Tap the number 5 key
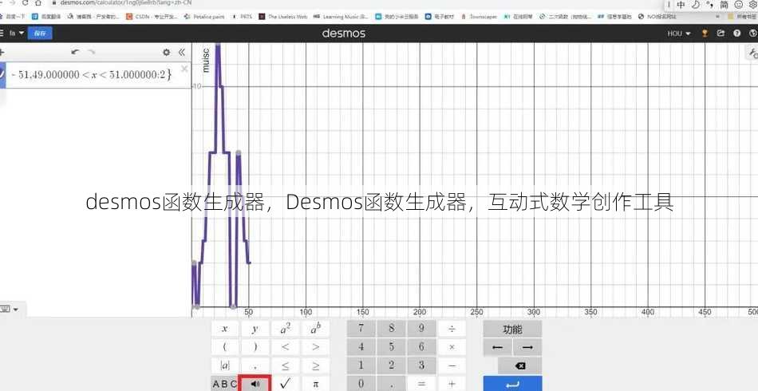Screen dimensions: 758x391 click(x=391, y=347)
